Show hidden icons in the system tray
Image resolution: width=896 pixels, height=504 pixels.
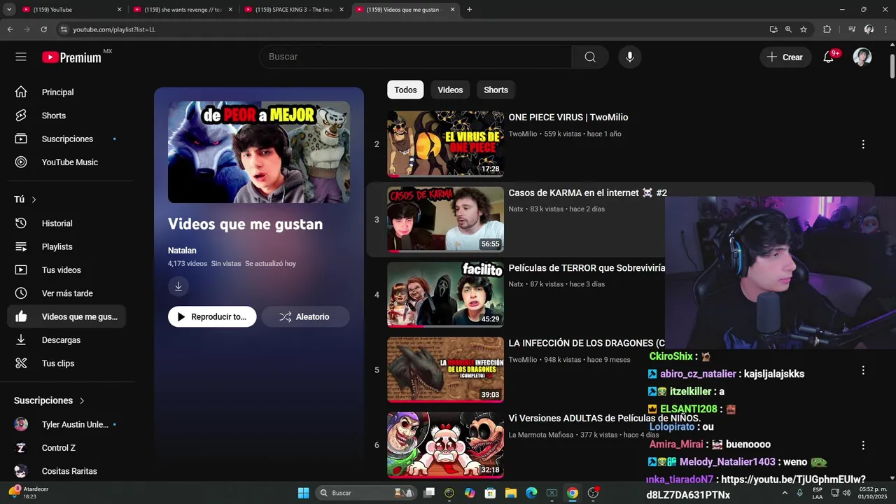[x=784, y=493]
